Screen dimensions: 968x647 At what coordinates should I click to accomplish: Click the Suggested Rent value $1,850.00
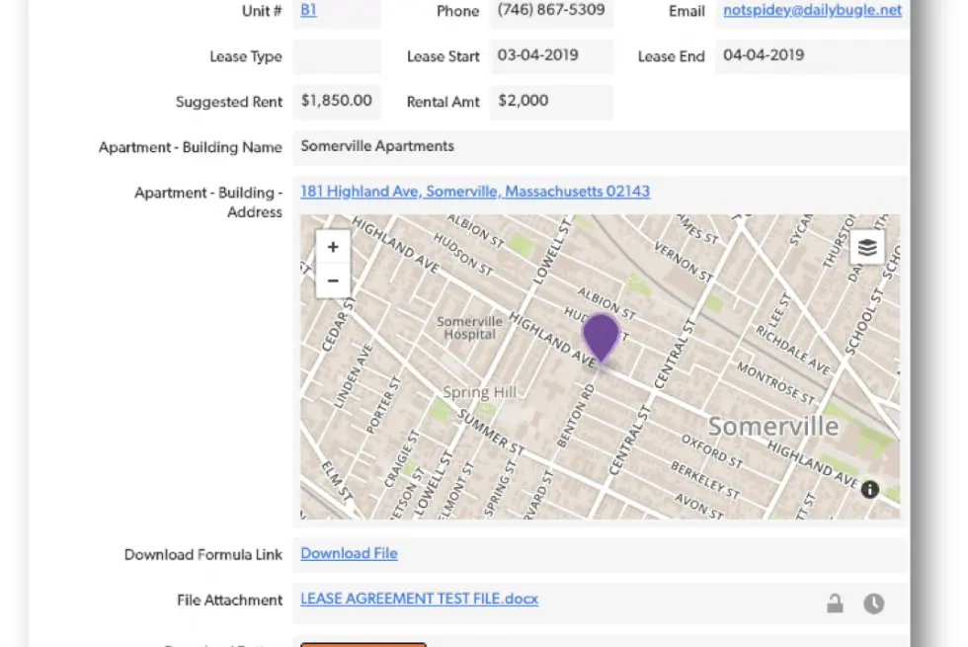tap(337, 101)
